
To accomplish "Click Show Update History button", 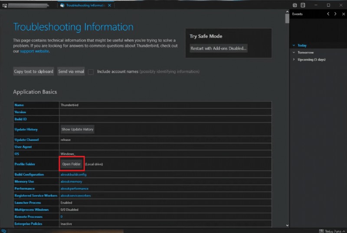I will click(x=78, y=129).
